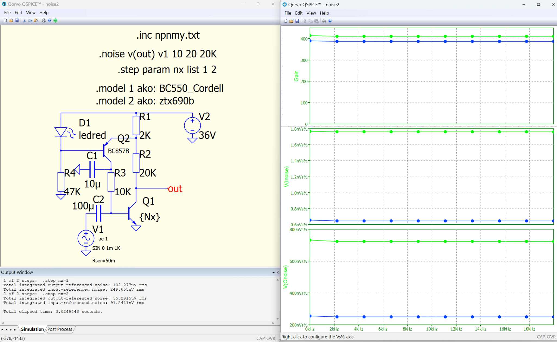Select the V2 36V voltage source

[192, 126]
